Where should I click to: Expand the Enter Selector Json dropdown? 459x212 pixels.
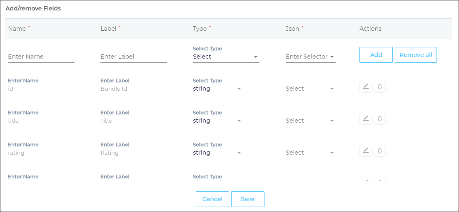tap(310, 57)
